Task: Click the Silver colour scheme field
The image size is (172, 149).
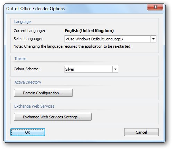Action: pyautogui.click(x=91, y=69)
